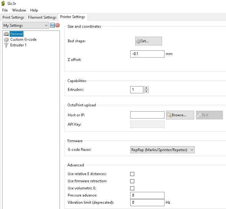This screenshot has width=226, height=209.
Task: Click the OctoPrint Test button
Action: click(209, 115)
